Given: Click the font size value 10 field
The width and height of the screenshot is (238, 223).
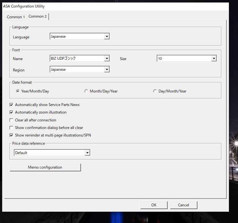Looking at the screenshot, I should tap(184, 59).
